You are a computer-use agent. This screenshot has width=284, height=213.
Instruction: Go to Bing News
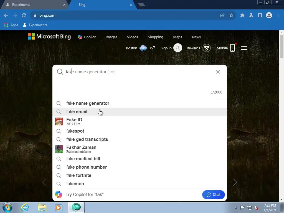point(196,37)
